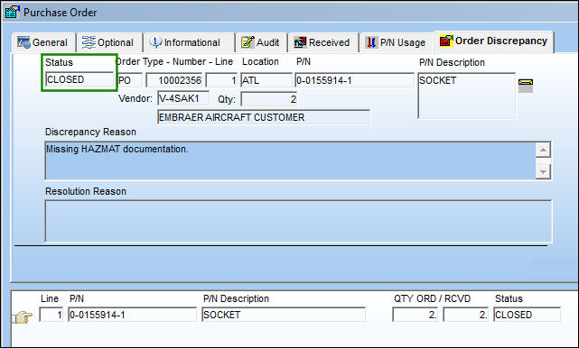
Task: Click the Vendor field V-4SAK1
Action: [x=183, y=99]
